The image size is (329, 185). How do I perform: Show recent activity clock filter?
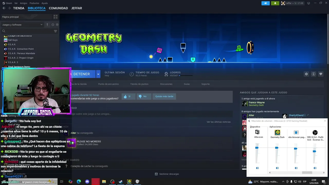pos(53,25)
